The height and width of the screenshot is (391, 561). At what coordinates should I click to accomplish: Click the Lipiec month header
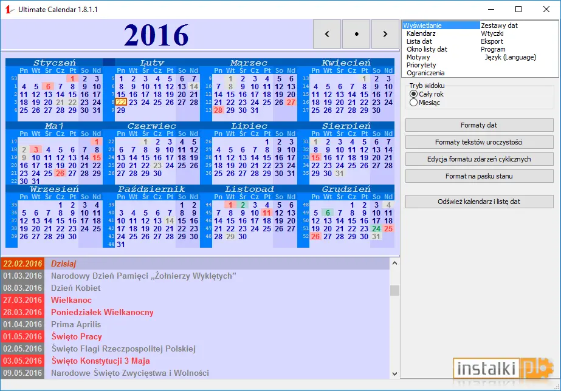click(249, 126)
